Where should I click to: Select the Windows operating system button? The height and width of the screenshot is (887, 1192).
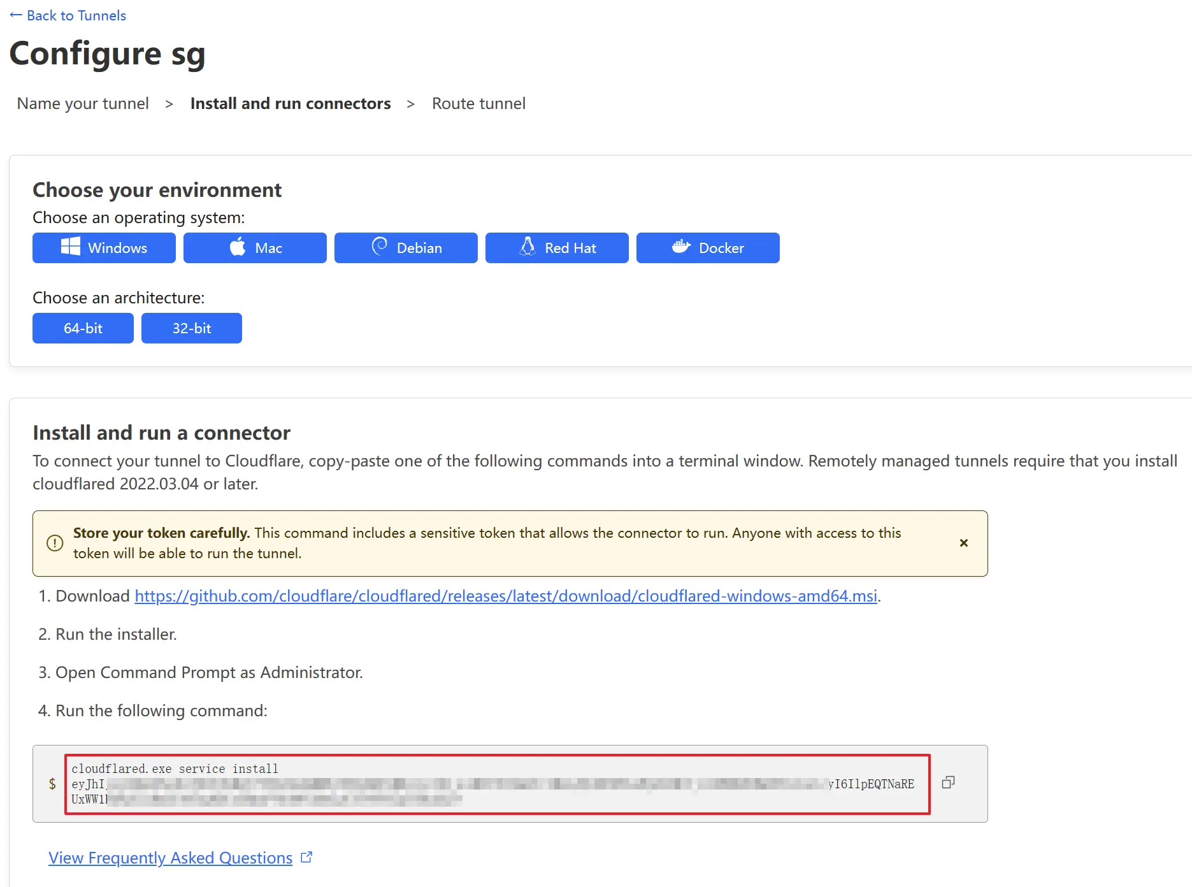tap(104, 248)
